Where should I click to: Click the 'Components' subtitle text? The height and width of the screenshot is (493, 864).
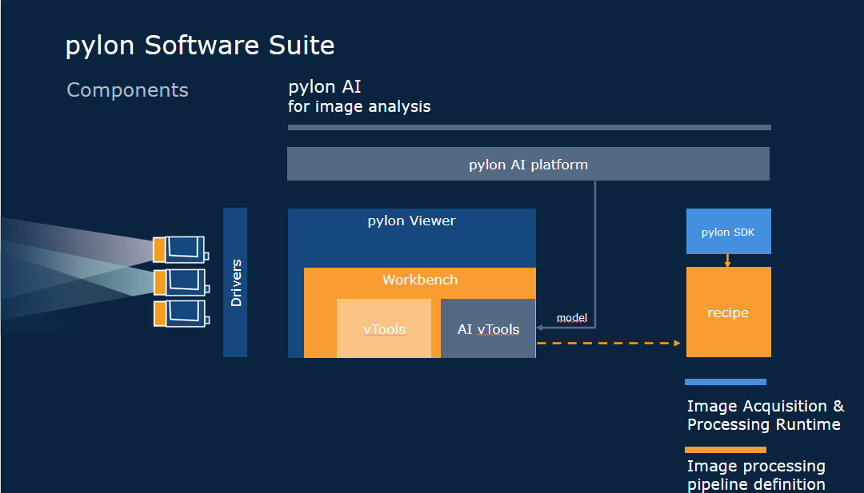[127, 89]
